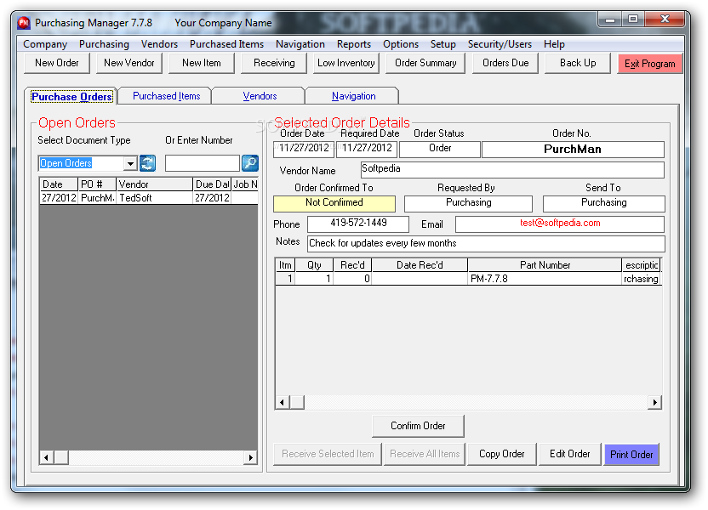The image size is (708, 510).
Task: Click the Receiving button
Action: 274,63
